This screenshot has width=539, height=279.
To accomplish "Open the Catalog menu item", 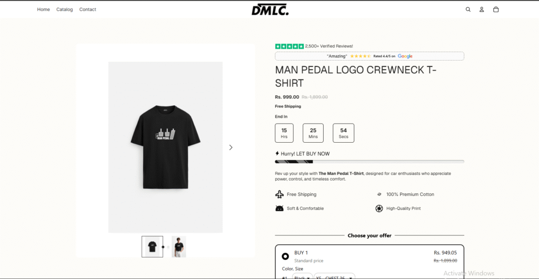I will pyautogui.click(x=65, y=9).
